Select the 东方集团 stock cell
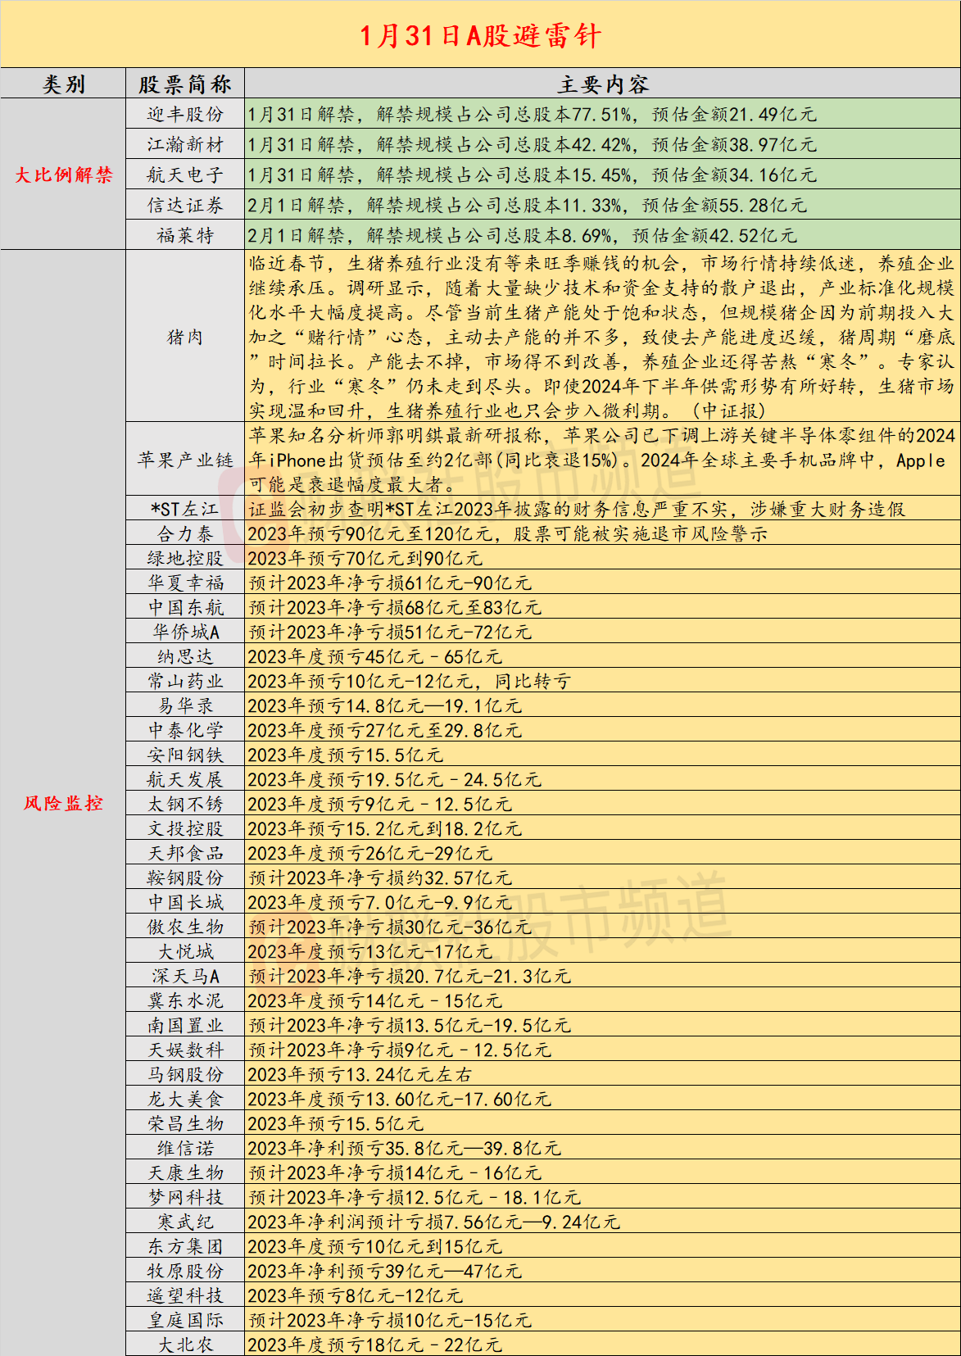This screenshot has width=961, height=1356. click(x=185, y=1246)
